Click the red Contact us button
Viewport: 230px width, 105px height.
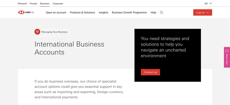(x=150, y=72)
